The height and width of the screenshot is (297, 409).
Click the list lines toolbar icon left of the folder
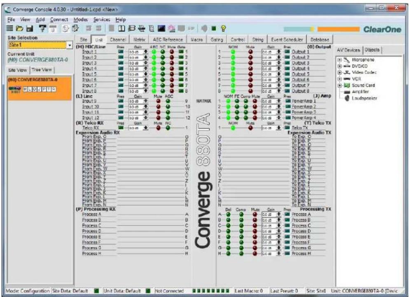(10, 28)
